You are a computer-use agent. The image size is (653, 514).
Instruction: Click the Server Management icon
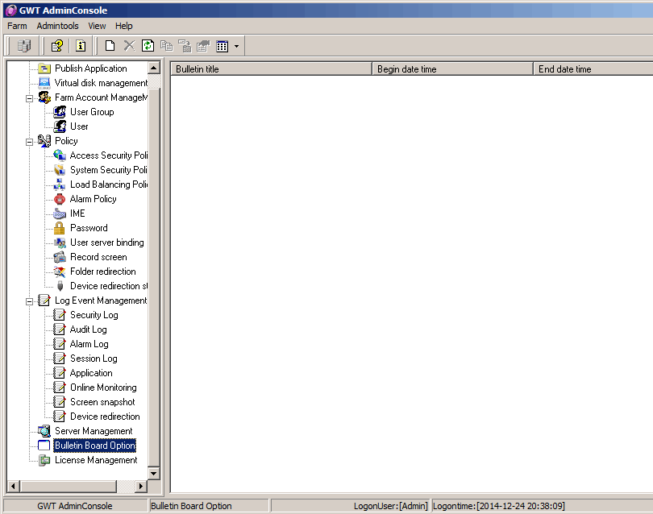click(x=44, y=431)
